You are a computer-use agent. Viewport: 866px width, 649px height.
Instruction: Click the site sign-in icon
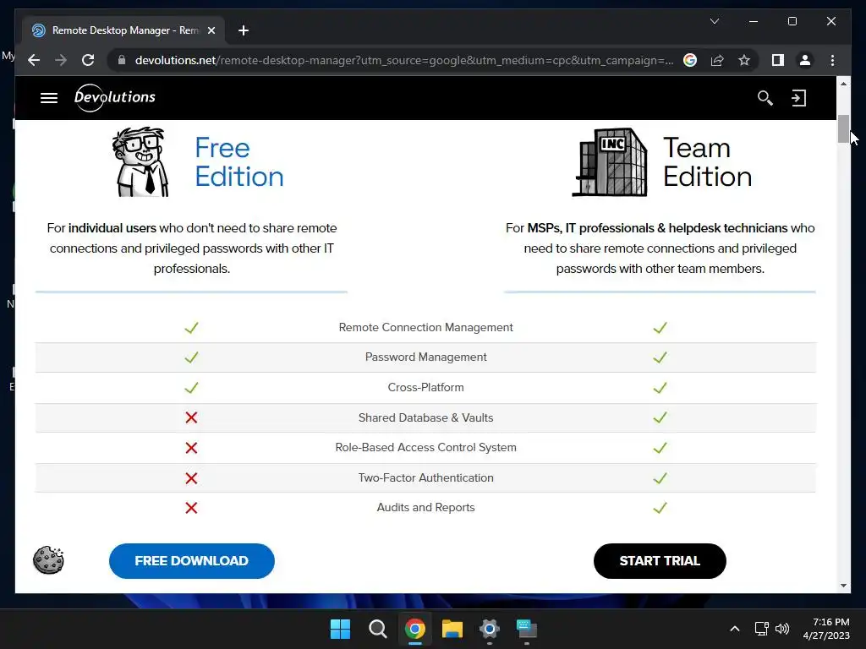[x=798, y=98]
